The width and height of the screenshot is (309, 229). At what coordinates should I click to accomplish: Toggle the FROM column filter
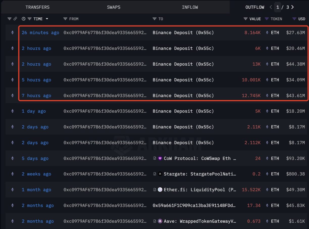(65, 19)
